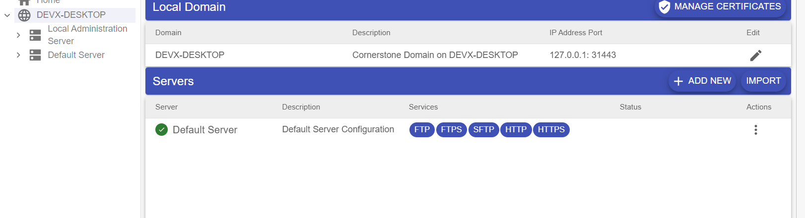Expand the Local Administration Server node

tap(18, 35)
